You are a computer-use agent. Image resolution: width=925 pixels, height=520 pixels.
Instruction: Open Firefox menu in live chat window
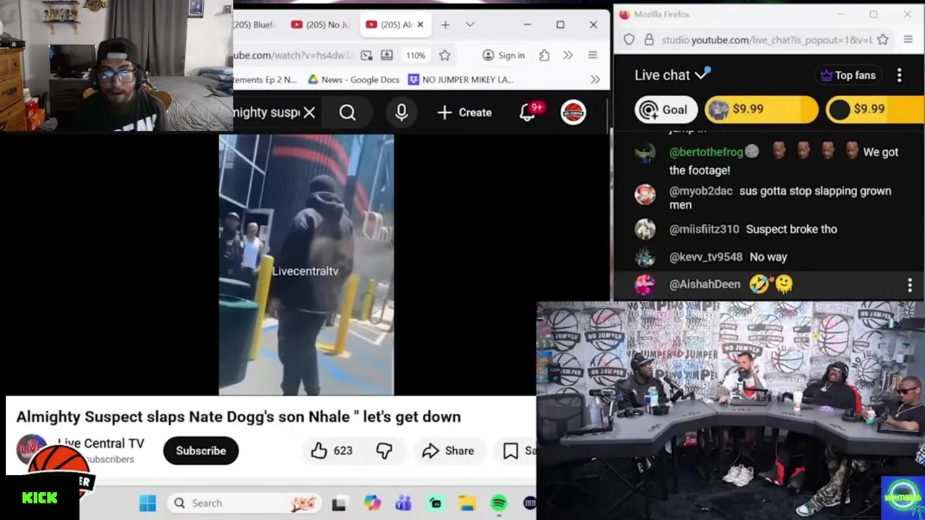click(x=908, y=40)
